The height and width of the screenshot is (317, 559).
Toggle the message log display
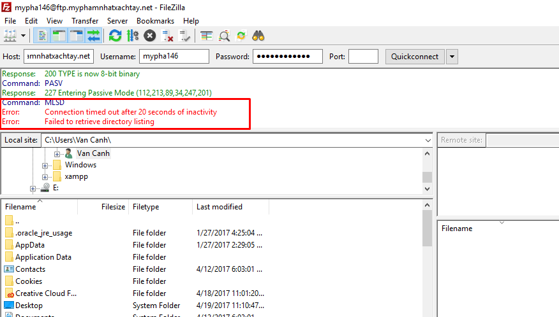tap(42, 36)
